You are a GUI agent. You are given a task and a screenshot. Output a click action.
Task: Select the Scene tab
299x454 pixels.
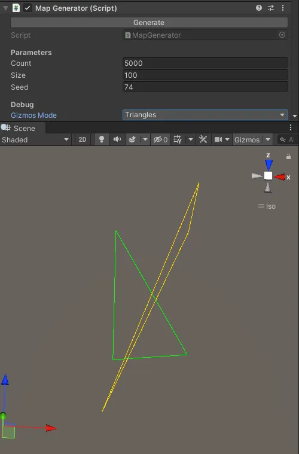tap(23, 128)
